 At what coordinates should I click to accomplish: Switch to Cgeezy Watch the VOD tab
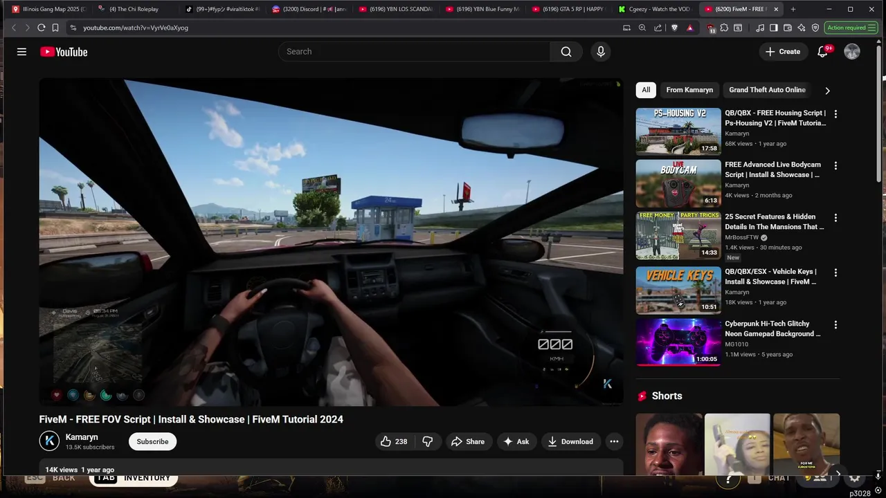[x=655, y=9]
